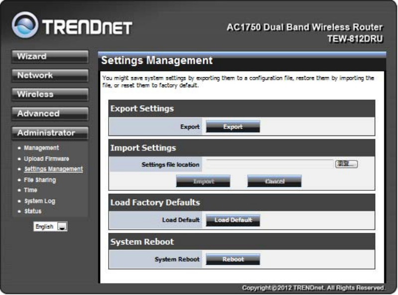Click the Settings Management page title
The height and width of the screenshot is (295, 398).
(157, 60)
